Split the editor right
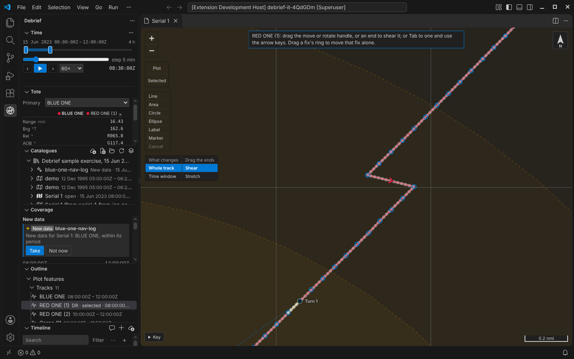Viewport: 574px width, 359px height. coord(556,21)
